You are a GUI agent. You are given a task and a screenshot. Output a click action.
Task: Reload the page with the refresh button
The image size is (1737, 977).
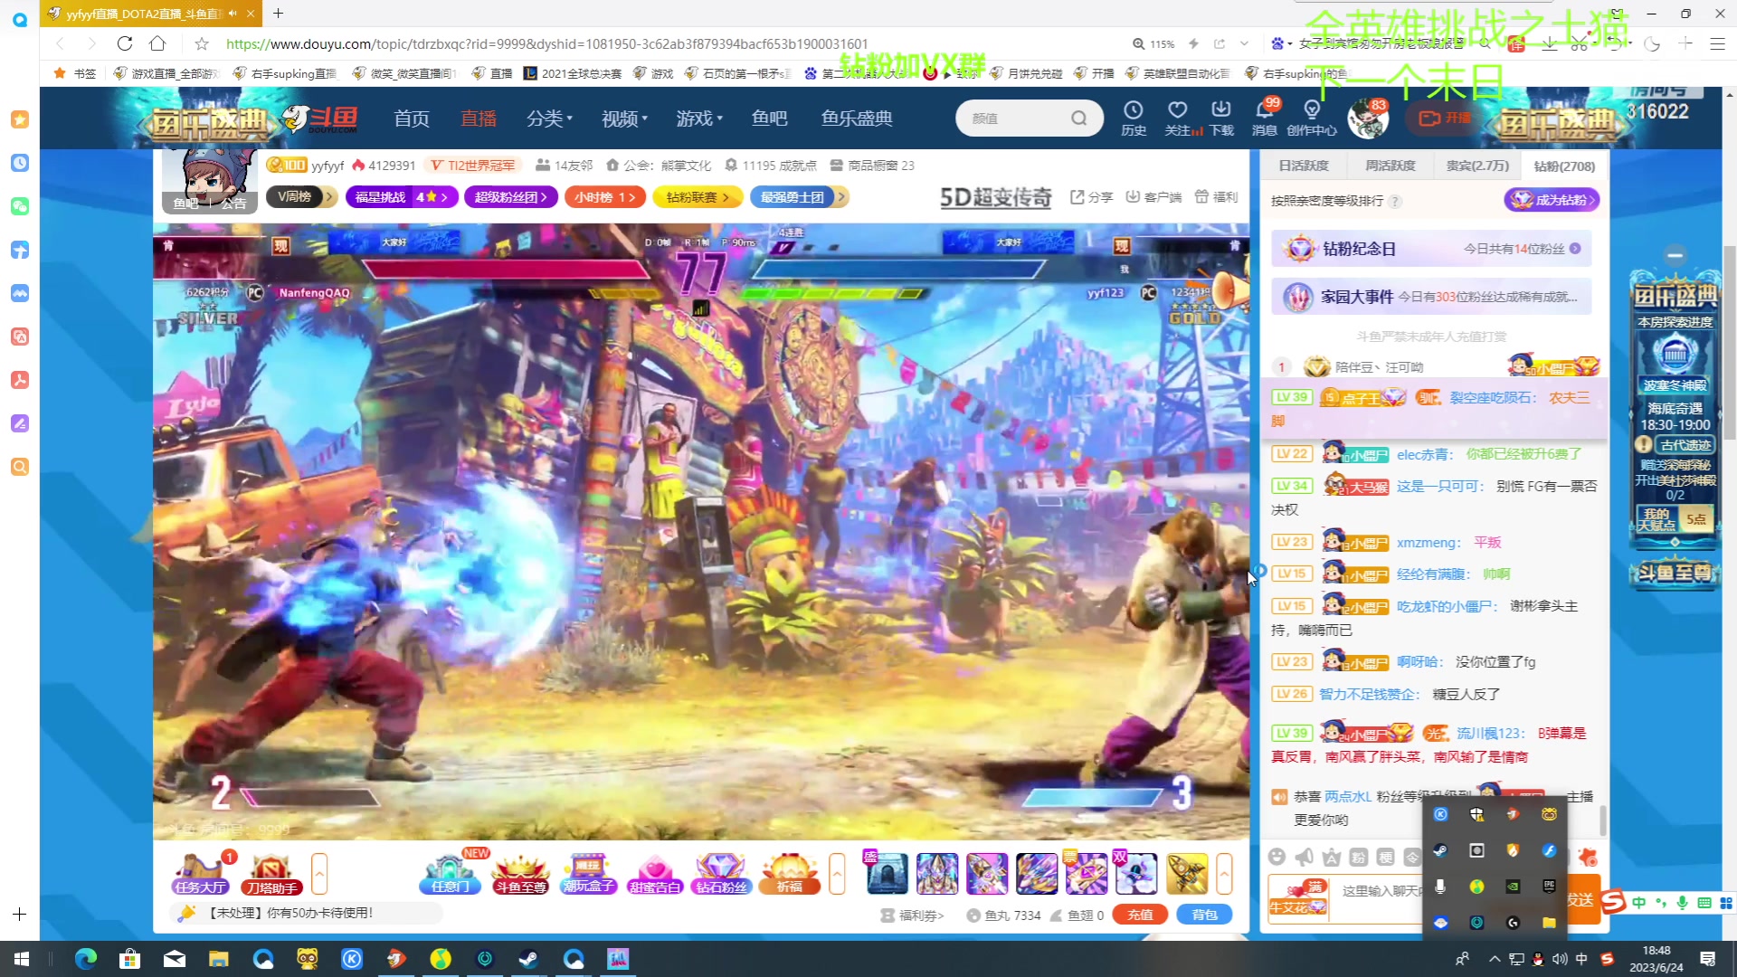[x=125, y=43]
